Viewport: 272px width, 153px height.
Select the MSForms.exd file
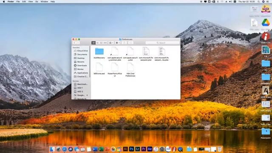pyautogui.click(x=99, y=69)
